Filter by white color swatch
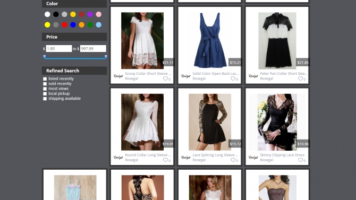 coord(47,14)
